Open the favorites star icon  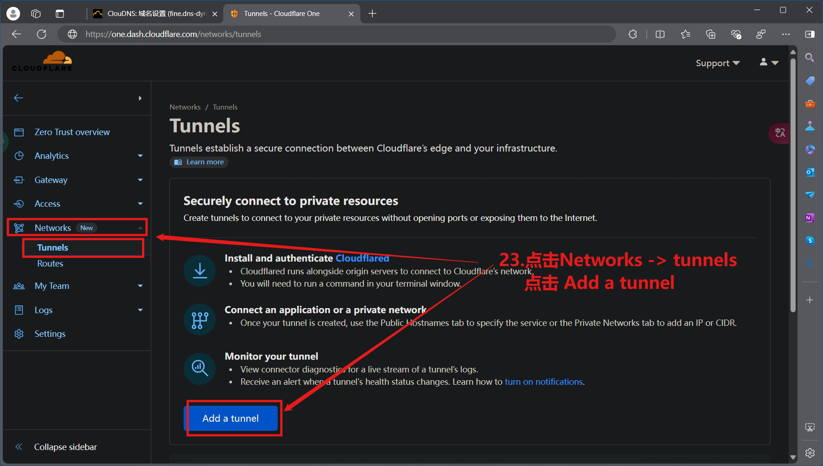686,34
